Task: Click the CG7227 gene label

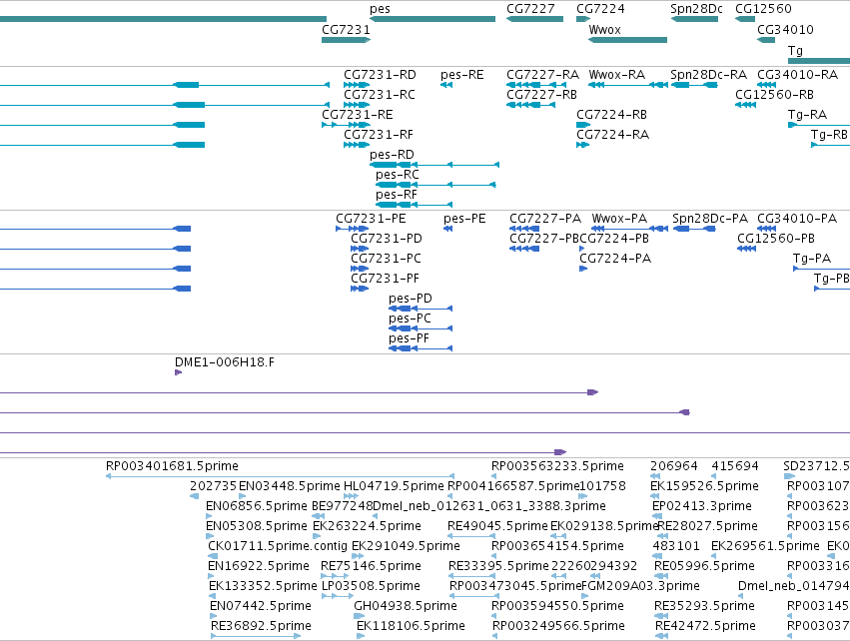Action: tap(530, 9)
